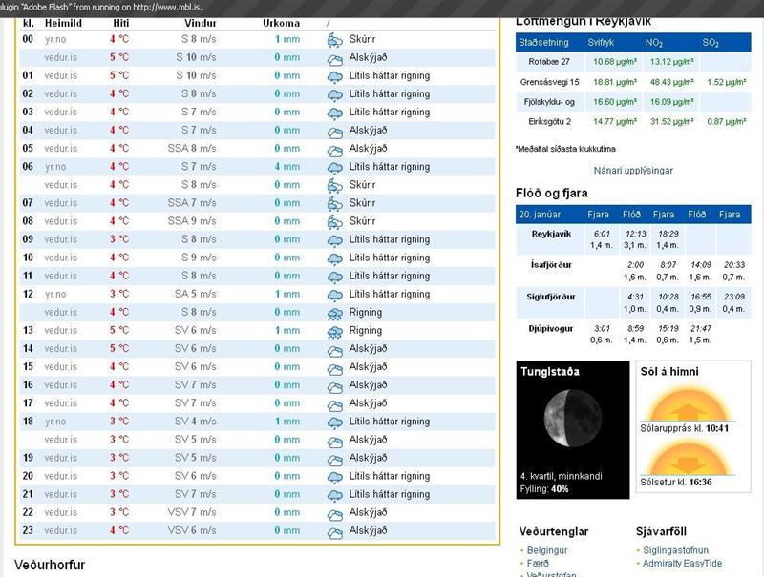Click the Hiti column header
764x577 pixels.
121,23
